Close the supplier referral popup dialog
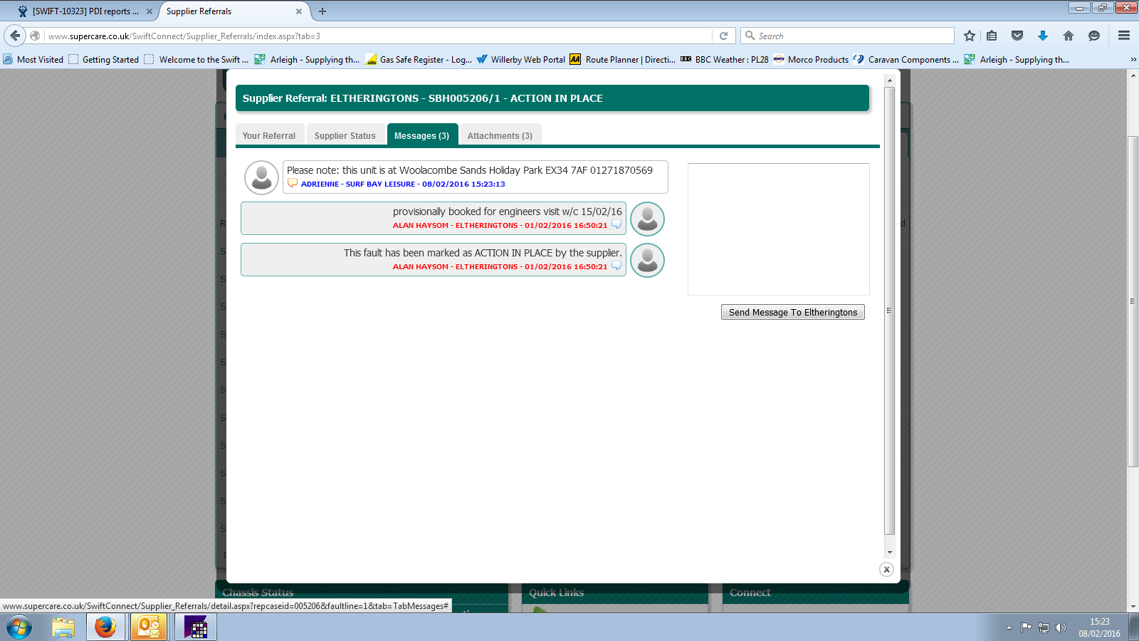Viewport: 1139px width, 641px height. [886, 569]
